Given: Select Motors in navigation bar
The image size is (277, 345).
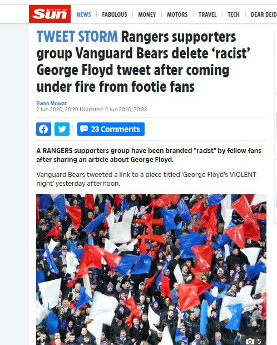Looking at the screenshot, I should [177, 14].
